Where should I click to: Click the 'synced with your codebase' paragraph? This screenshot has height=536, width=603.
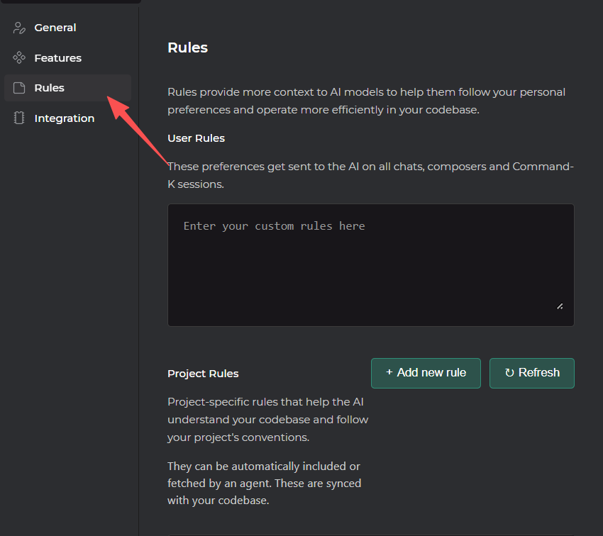point(264,483)
